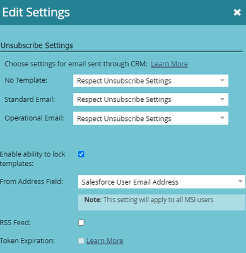Image resolution: width=246 pixels, height=253 pixels.
Task: Click the arrow icon on Standard Email dropdown
Action: (222, 99)
